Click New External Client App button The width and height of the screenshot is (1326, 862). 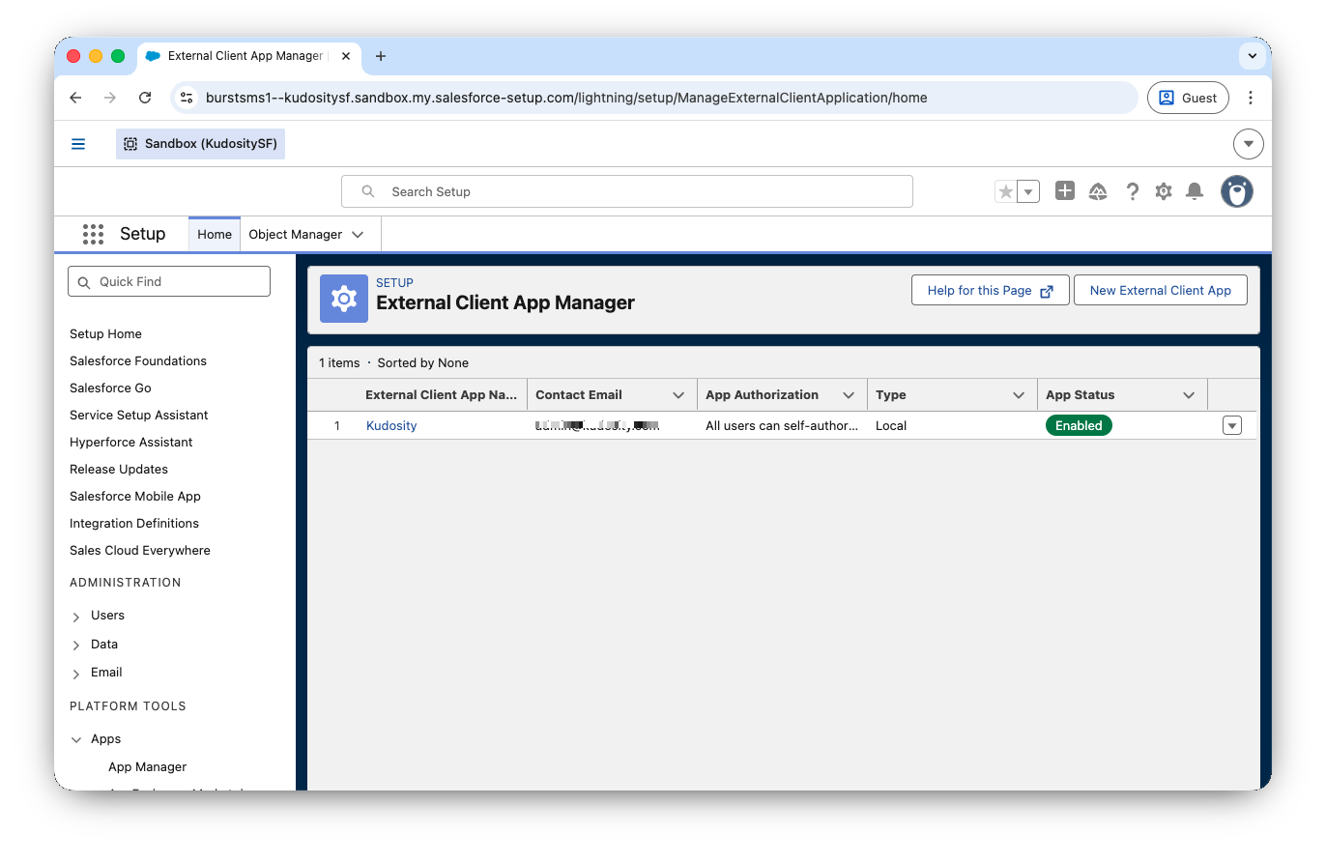[1160, 290]
